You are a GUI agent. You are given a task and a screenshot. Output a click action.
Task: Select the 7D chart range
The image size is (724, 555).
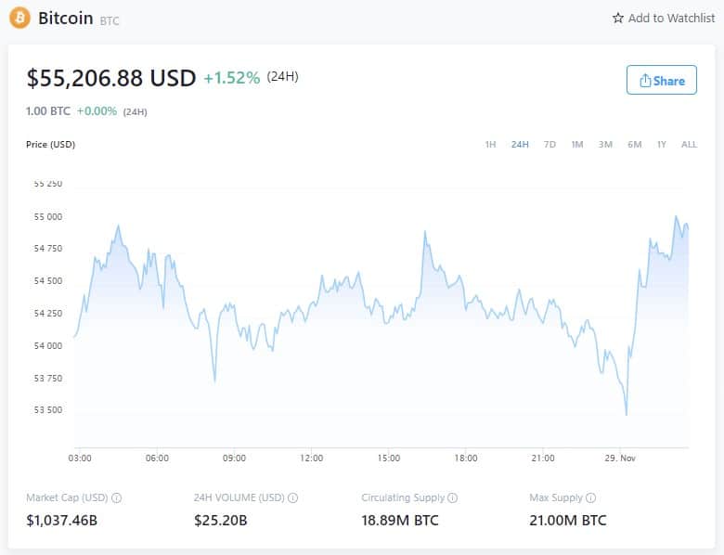(549, 145)
